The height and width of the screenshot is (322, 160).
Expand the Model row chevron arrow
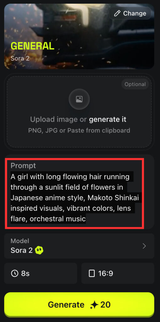click(144, 246)
